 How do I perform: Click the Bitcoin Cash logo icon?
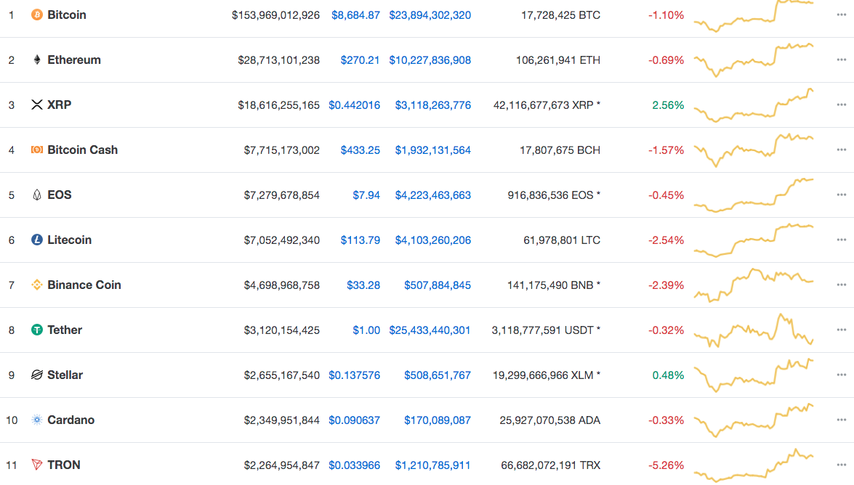37,150
